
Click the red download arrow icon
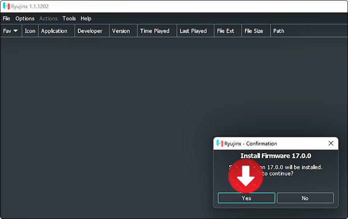point(246,175)
